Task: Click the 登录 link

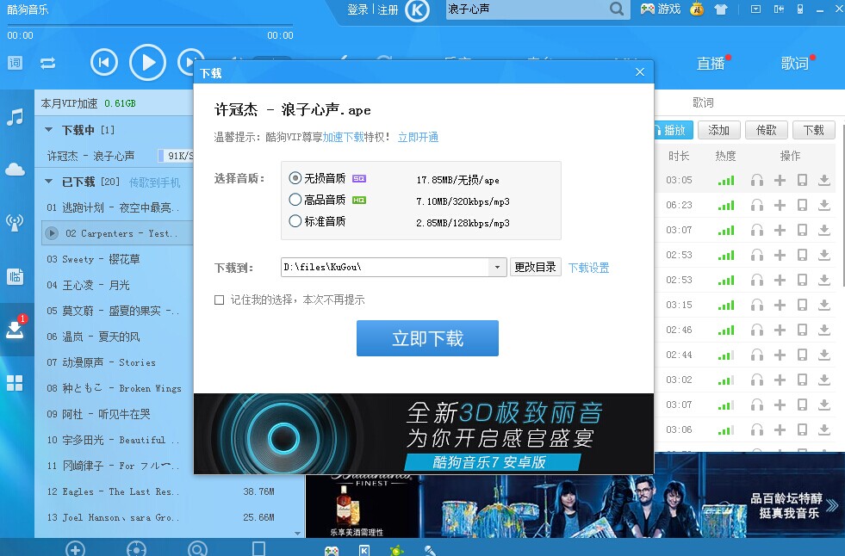Action: 357,9
